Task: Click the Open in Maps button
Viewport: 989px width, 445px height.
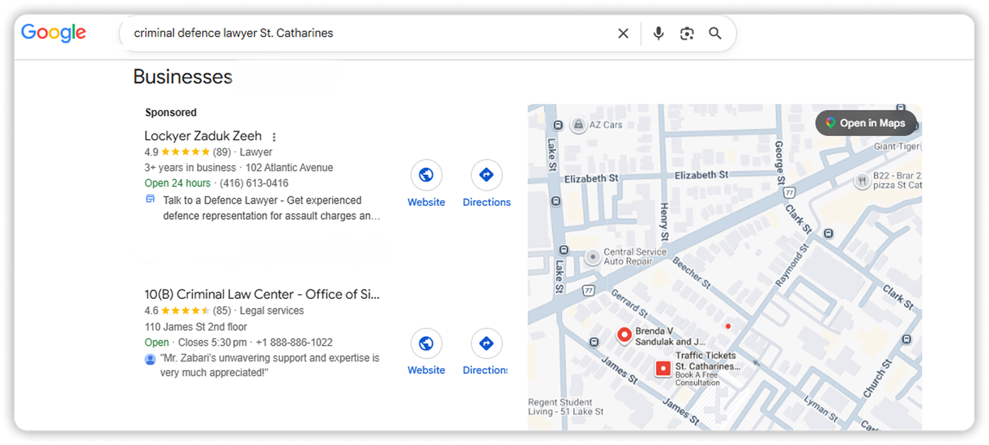Action: pos(865,123)
